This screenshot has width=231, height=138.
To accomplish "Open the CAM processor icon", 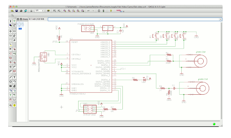I will (x=25, y=11).
